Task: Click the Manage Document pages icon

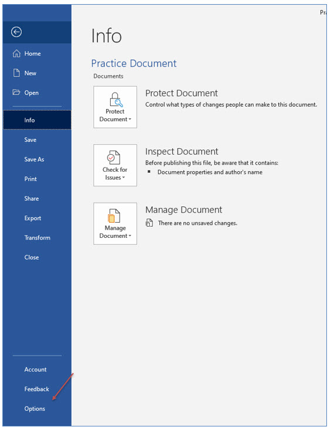Action: coord(114,216)
